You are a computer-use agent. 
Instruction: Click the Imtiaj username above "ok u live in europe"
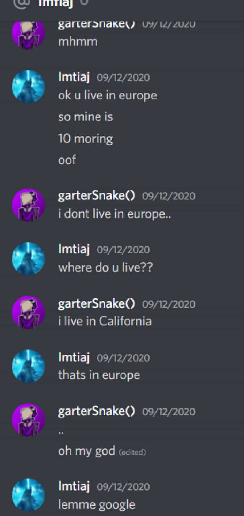pyautogui.click(x=74, y=77)
